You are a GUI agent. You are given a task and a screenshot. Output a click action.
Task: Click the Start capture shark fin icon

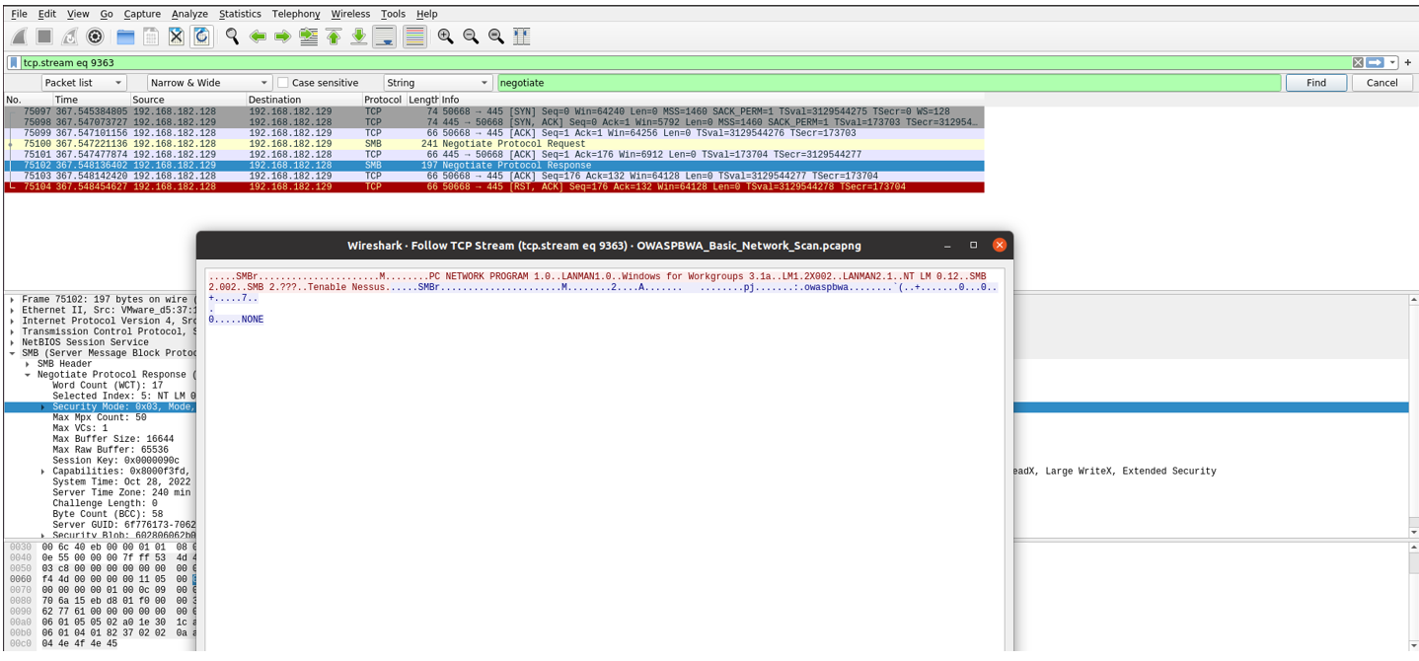pos(19,37)
